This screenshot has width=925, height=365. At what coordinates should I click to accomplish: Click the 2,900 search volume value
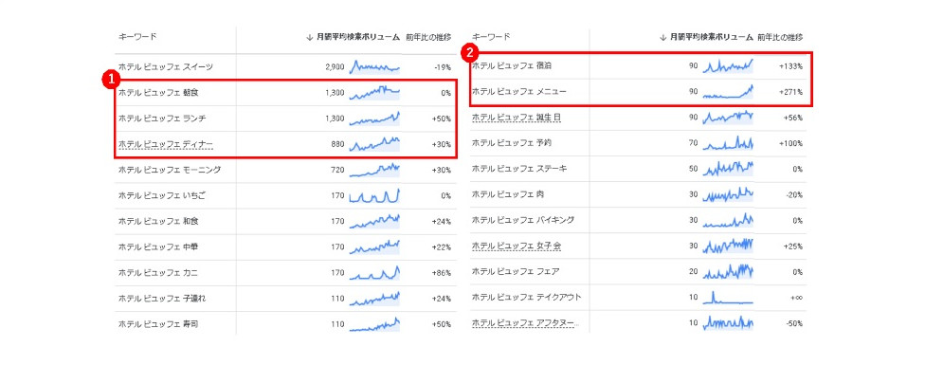[x=335, y=67]
